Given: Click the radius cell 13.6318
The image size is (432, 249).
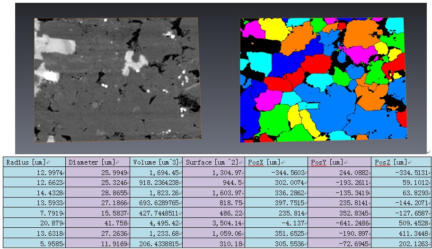Looking at the screenshot, I should pyautogui.click(x=35, y=233).
